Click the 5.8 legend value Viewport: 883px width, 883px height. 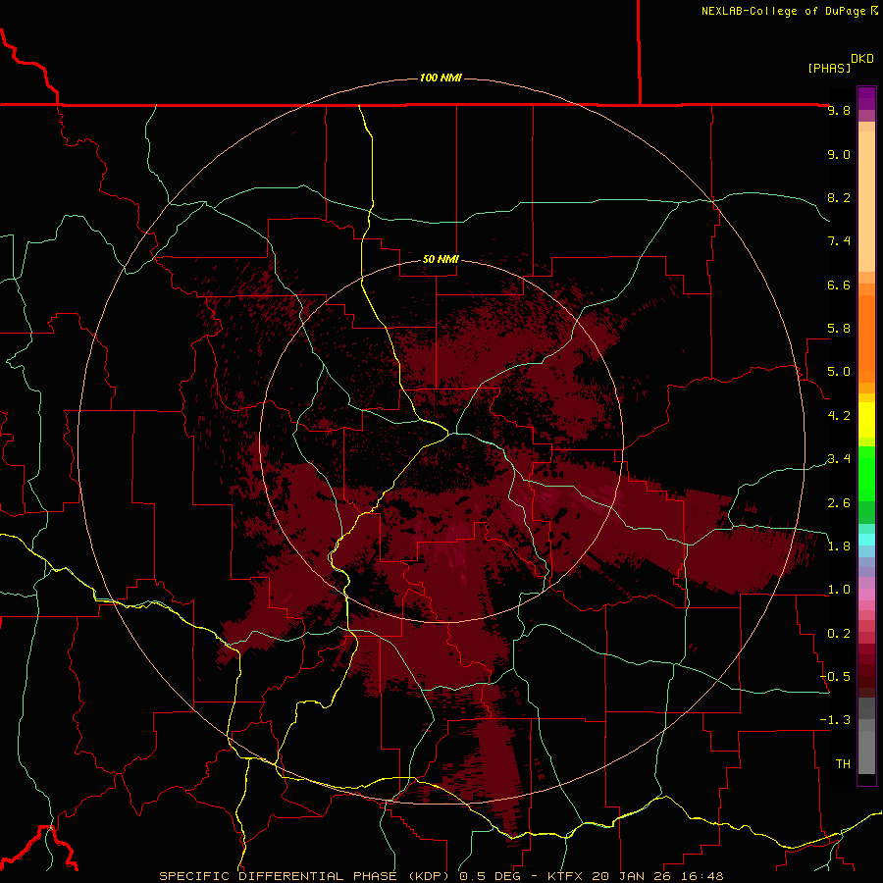pos(839,329)
